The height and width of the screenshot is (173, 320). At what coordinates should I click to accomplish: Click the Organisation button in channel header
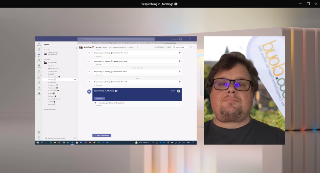click(160, 47)
